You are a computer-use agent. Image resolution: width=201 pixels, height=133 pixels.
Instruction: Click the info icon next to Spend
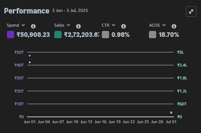pos(33,26)
